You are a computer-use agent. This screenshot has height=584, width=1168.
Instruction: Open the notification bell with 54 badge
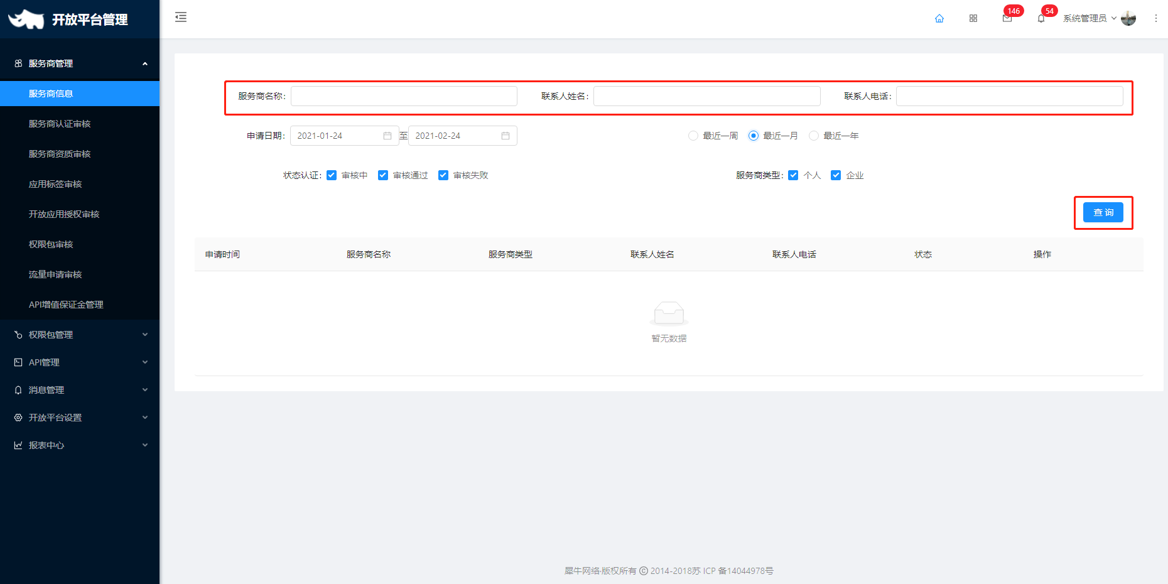pyautogui.click(x=1041, y=18)
